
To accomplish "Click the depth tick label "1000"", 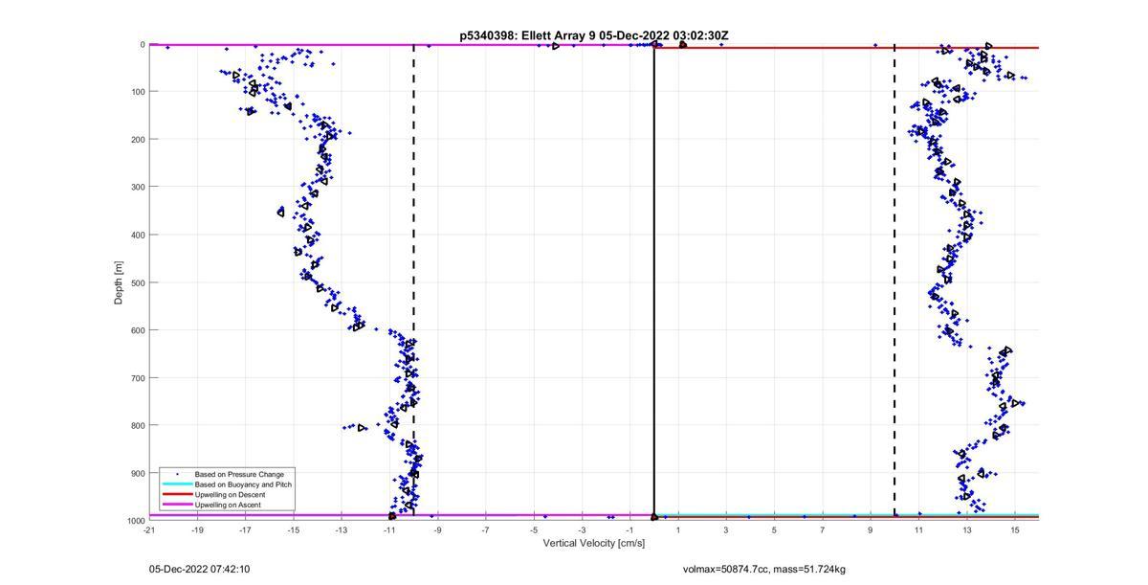I will coord(136,520).
